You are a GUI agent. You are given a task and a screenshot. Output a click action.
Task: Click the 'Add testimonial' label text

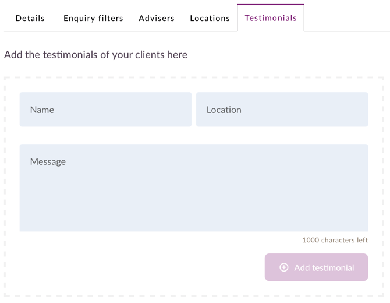pos(324,267)
